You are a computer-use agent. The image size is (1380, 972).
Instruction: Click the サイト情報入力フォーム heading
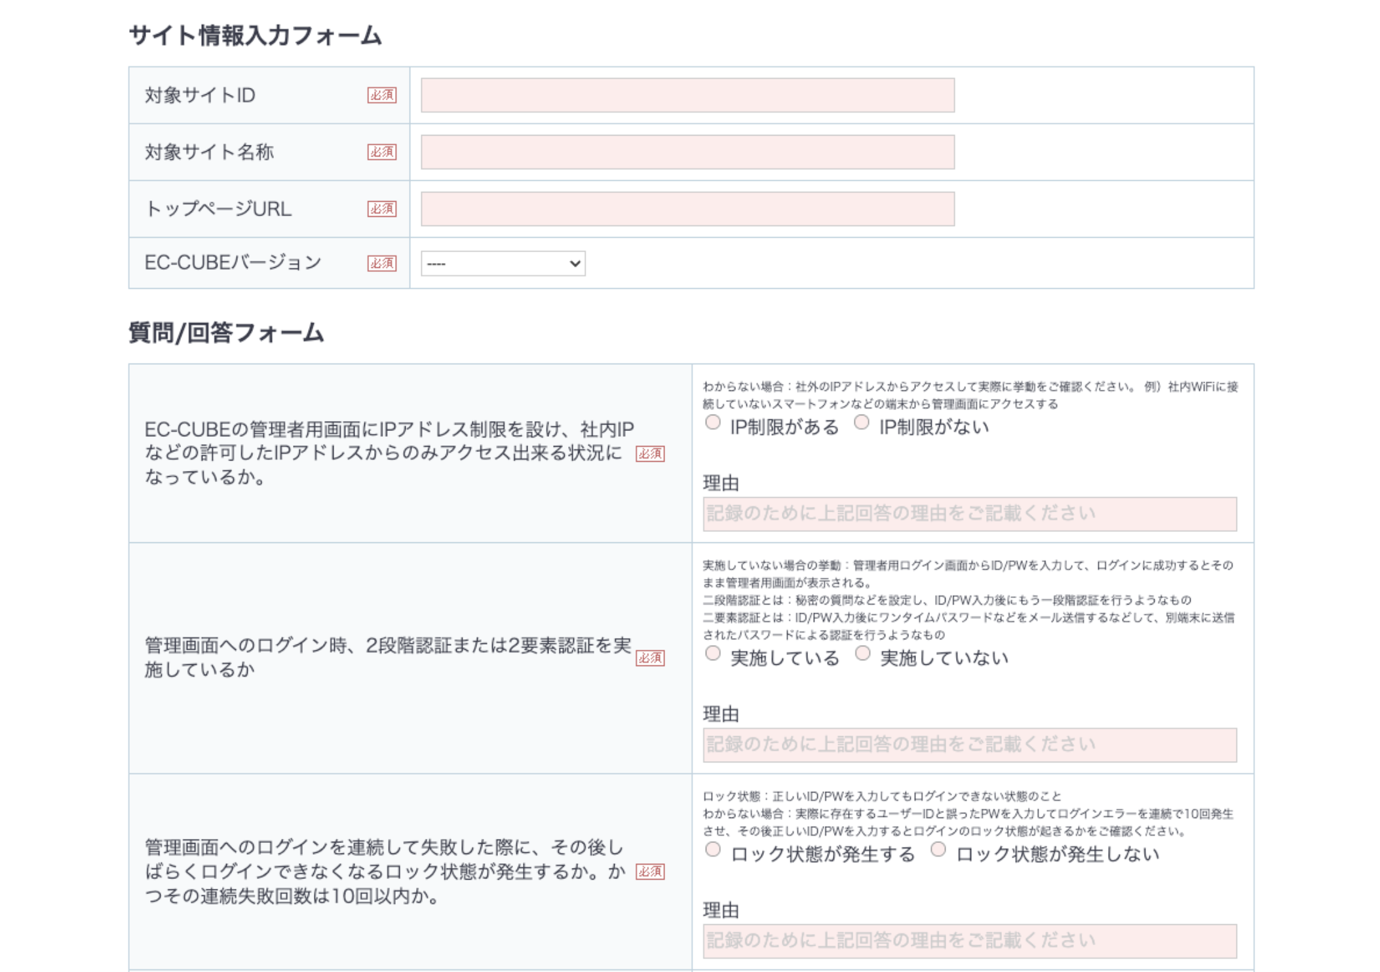pyautogui.click(x=255, y=35)
